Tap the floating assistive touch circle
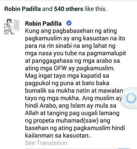The image size is (137, 149). 131,98
